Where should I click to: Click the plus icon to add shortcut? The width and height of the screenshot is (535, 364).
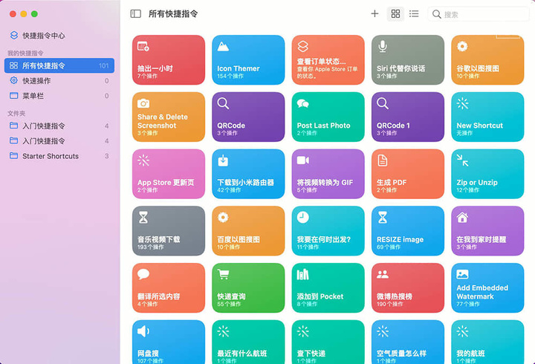coord(374,13)
